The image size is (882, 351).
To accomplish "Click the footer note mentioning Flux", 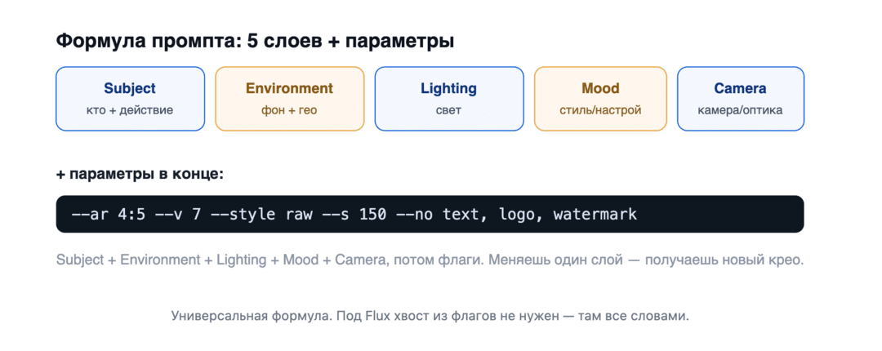I will point(430,316).
